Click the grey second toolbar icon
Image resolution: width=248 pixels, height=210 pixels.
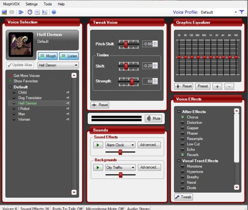point(12,12)
